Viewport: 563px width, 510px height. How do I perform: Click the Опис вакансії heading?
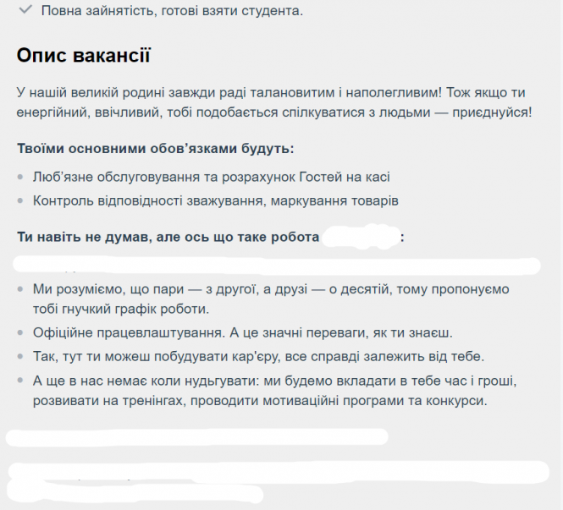(x=84, y=56)
